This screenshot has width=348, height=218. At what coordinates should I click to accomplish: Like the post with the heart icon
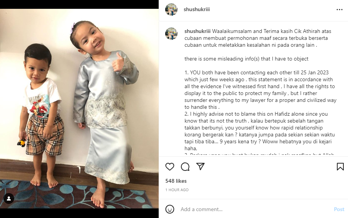(x=170, y=167)
